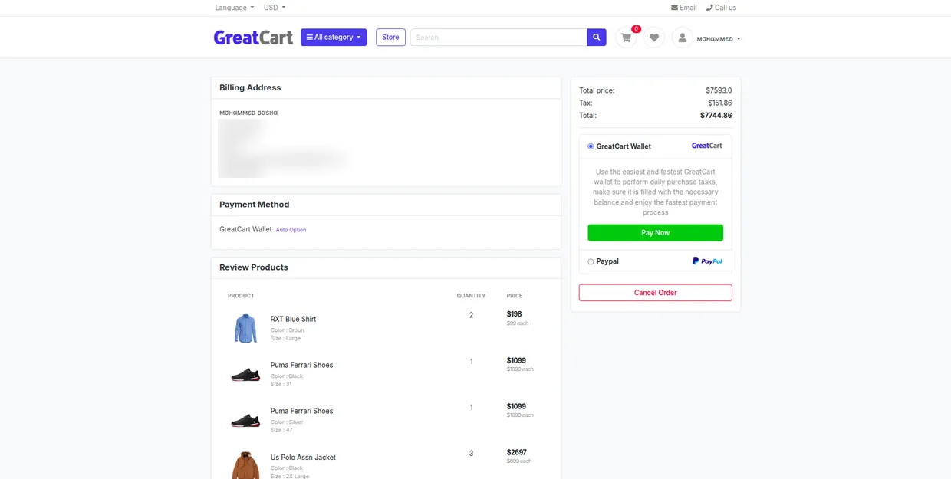Click the $151.86 tax value
Screen dimensions: 951x479
click(719, 103)
